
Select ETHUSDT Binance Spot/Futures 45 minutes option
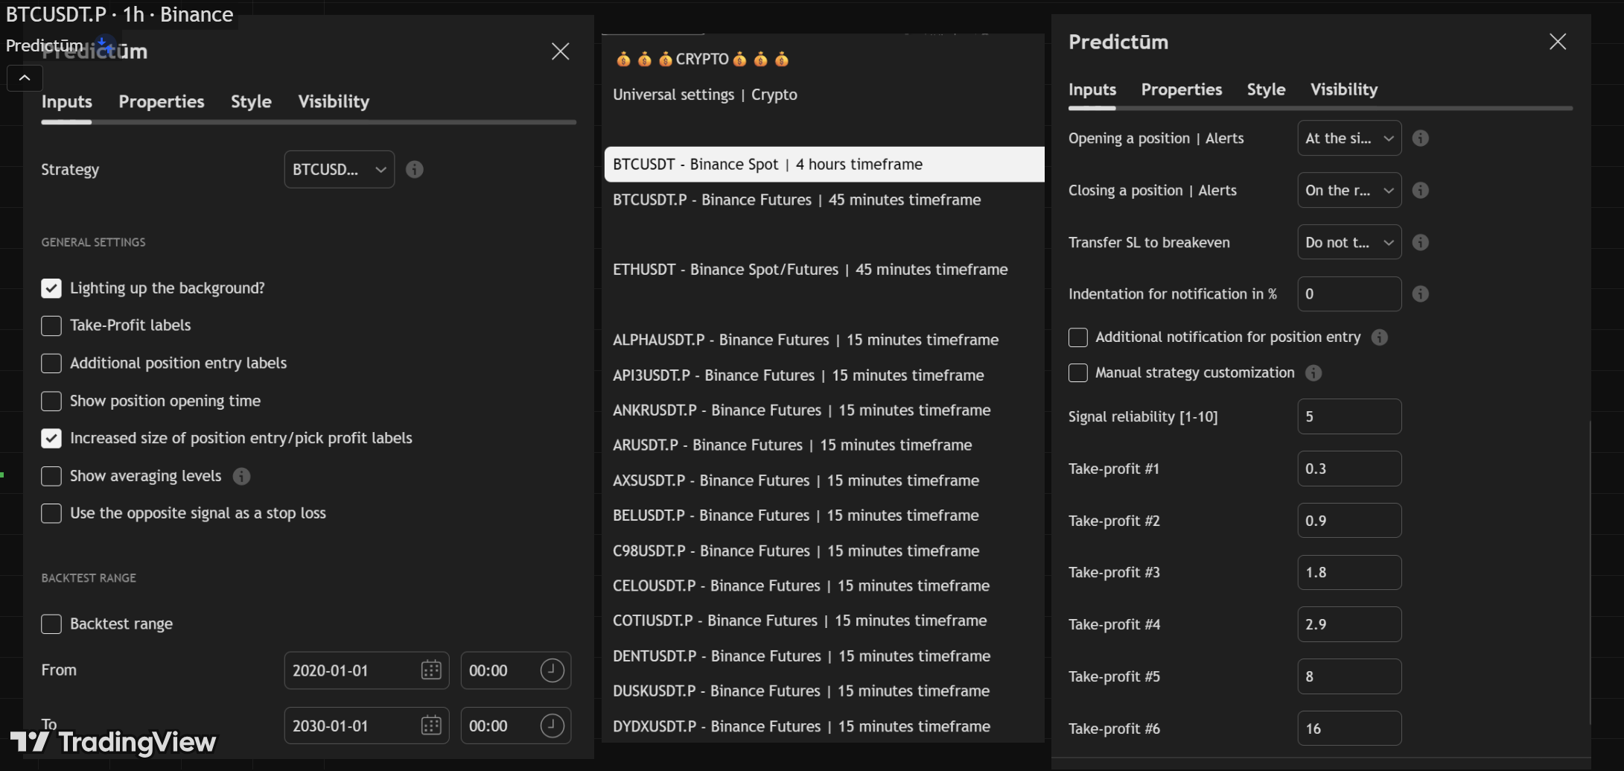pos(809,270)
